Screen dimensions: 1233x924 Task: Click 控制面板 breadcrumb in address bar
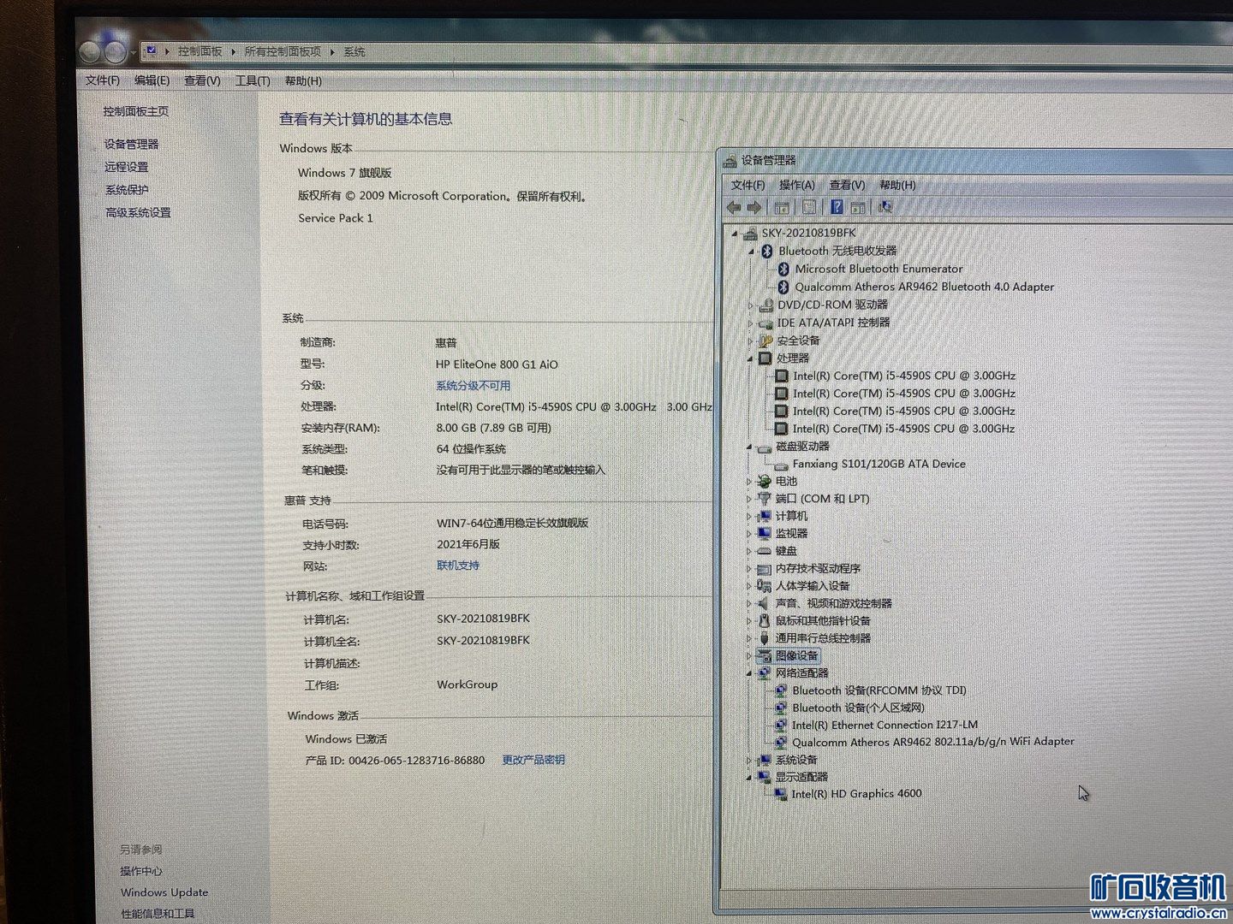click(x=200, y=51)
